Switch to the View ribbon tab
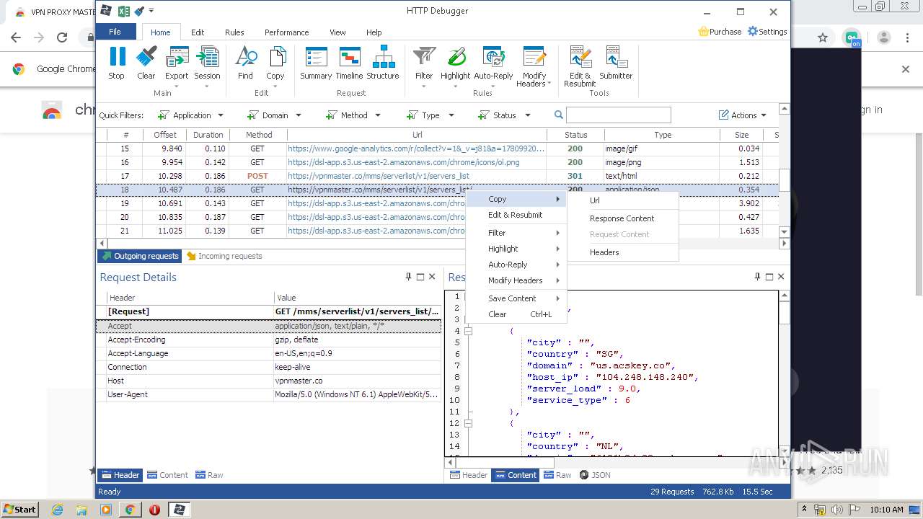 (x=337, y=32)
